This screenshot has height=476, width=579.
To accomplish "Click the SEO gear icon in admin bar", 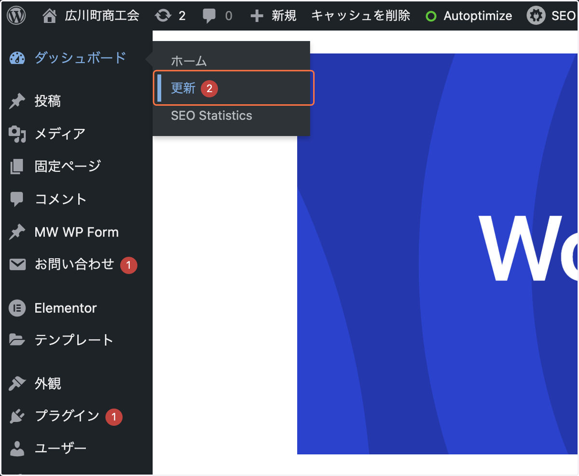I will click(x=536, y=16).
